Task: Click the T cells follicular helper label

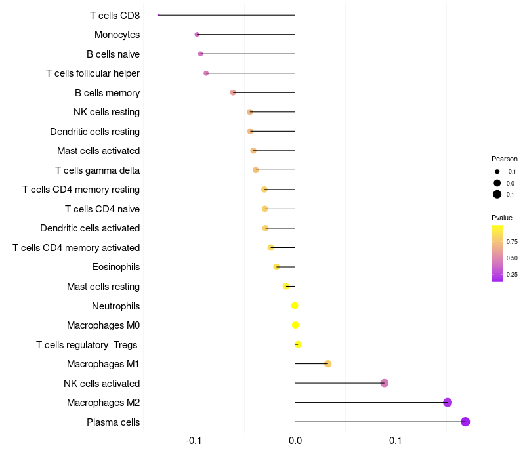Action: (x=93, y=73)
